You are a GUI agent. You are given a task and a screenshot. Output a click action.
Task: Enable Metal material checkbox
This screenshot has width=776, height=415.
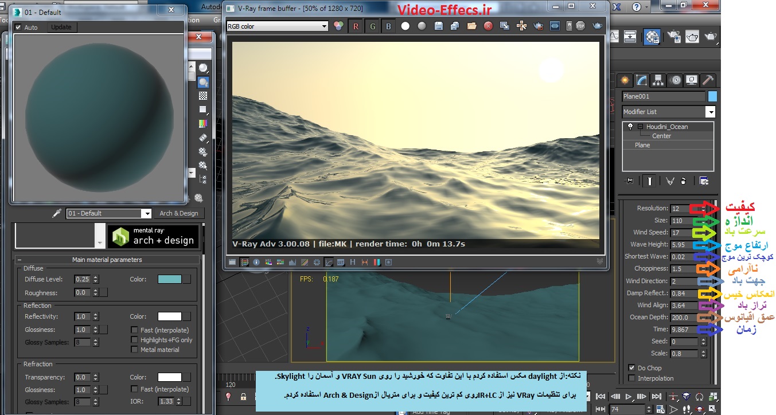134,350
